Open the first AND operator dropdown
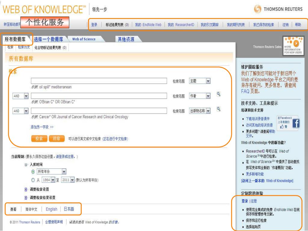Image resolution: width=308 pixels, height=231 pixels. [20, 96]
